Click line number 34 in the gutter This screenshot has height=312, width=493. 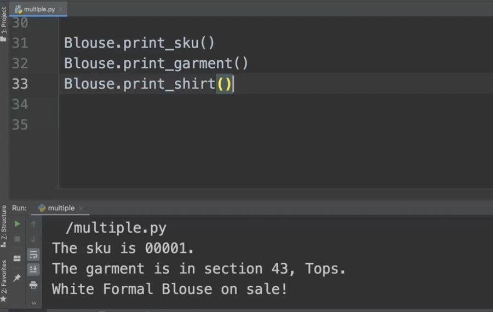(x=20, y=104)
